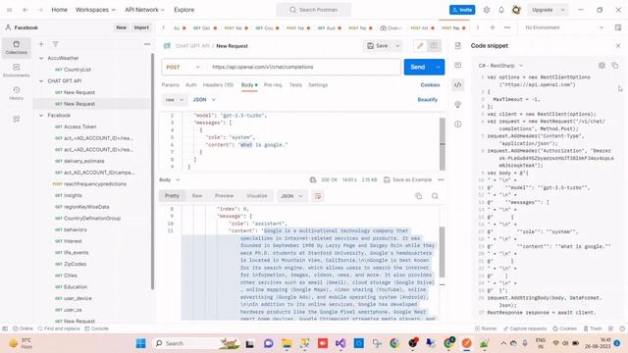Click the response body vertical scrollbar
628x353 pixels.
click(443, 252)
